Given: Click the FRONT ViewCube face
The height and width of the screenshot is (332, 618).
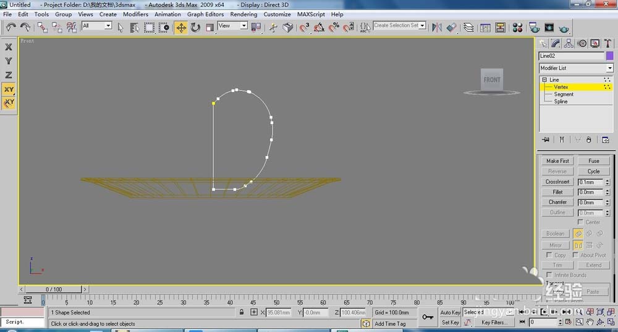Looking at the screenshot, I should coord(491,80).
